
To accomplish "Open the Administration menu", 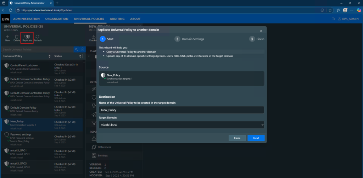I will point(26,19).
